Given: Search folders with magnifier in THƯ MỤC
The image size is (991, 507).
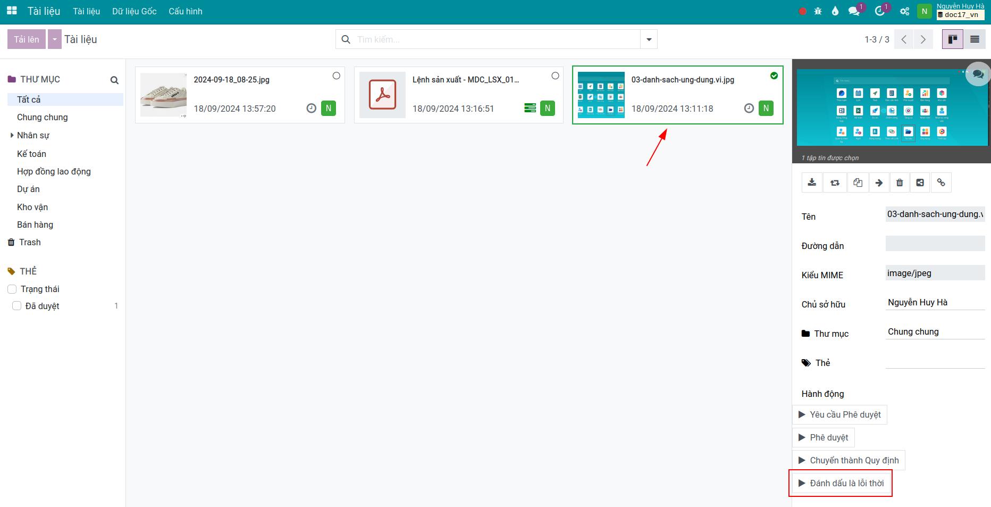Looking at the screenshot, I should click(x=114, y=80).
